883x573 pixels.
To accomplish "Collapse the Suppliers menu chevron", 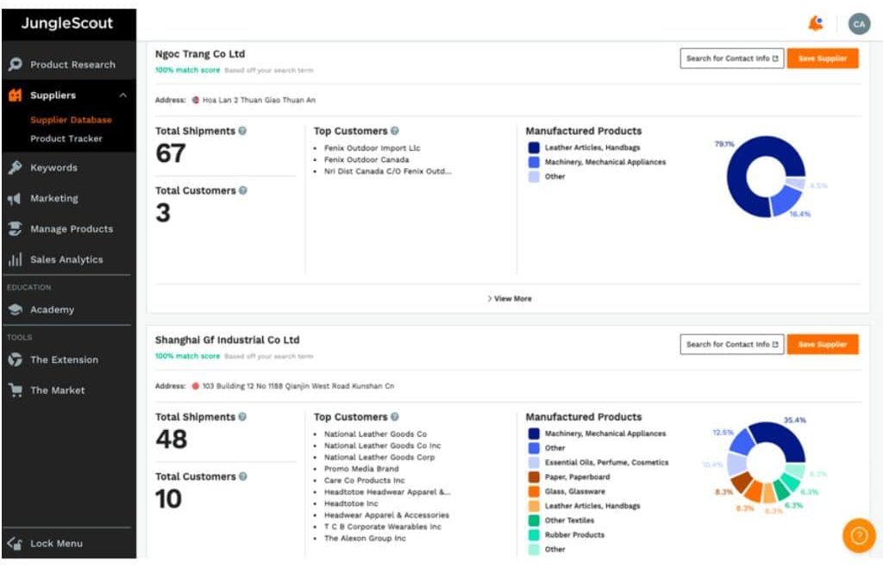I will pos(122,95).
